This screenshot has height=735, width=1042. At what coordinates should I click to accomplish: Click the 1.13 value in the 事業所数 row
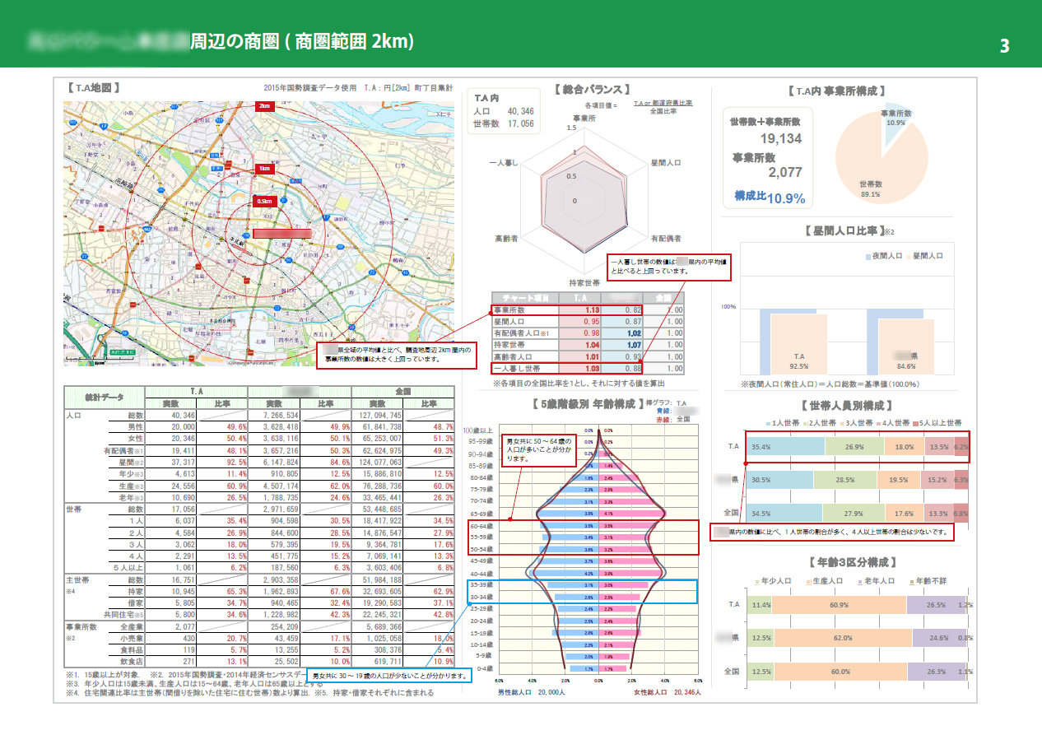tap(581, 309)
